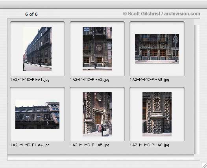Click the 1A2-M-MC-PI-A2.jpg filename label
Image resolution: width=207 pixels, height=168 pixels.
pos(90,80)
